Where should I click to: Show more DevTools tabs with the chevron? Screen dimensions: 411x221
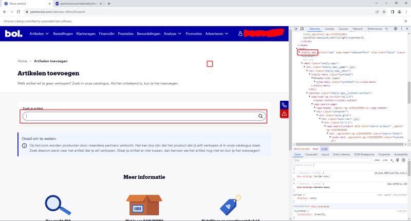[x=387, y=29]
